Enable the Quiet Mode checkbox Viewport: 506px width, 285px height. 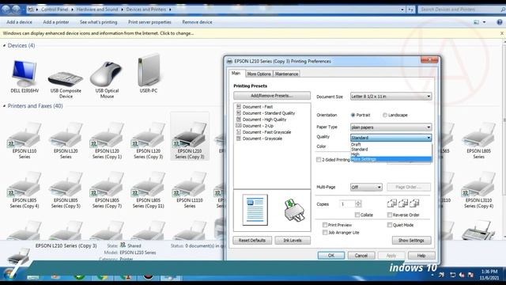pos(390,225)
